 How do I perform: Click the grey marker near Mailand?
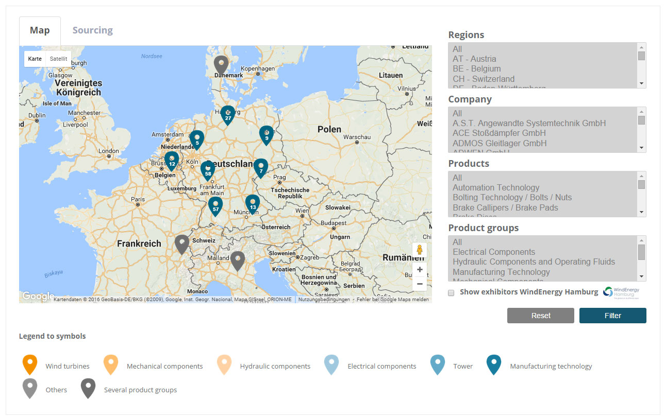tap(237, 261)
